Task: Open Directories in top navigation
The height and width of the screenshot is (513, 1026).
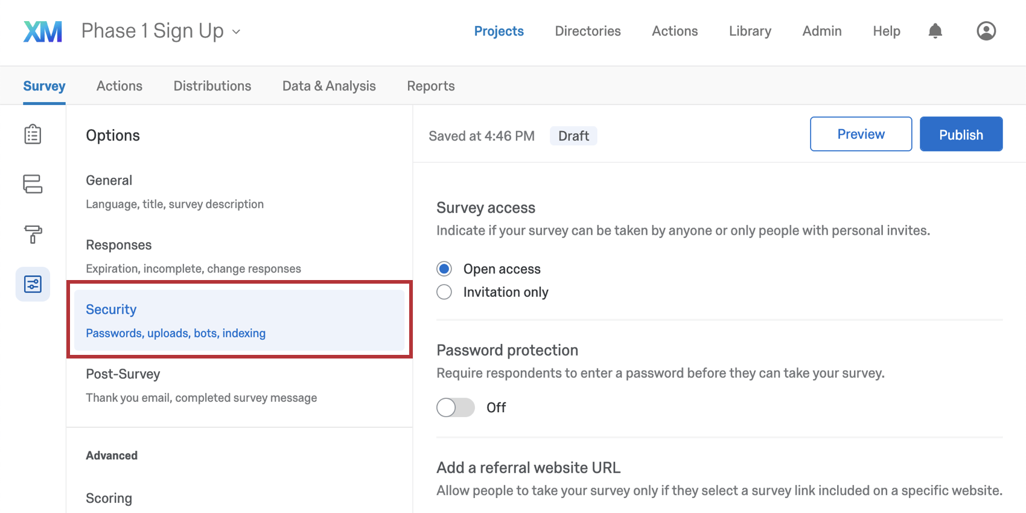Action: [x=587, y=31]
